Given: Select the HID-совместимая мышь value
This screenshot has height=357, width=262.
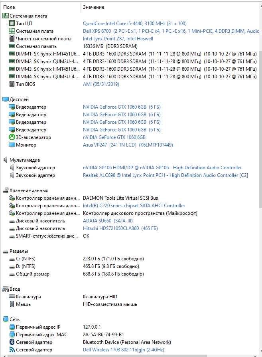Looking at the screenshot, I should click(x=110, y=304).
